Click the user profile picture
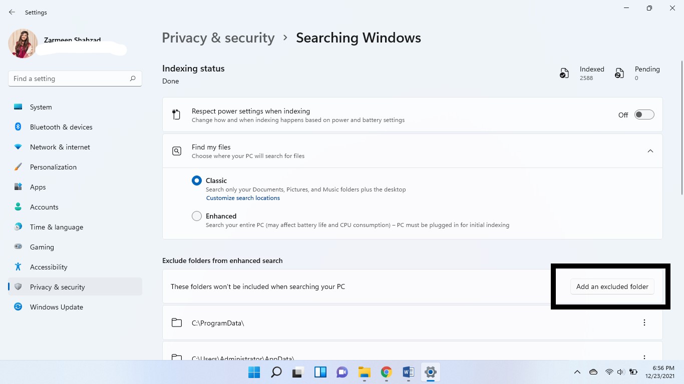This screenshot has height=384, width=684. [x=23, y=43]
